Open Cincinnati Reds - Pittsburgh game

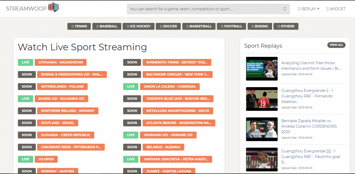tap(71, 147)
